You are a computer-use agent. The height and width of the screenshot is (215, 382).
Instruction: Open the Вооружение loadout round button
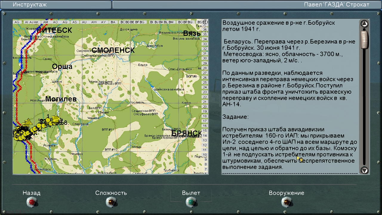point(286,202)
